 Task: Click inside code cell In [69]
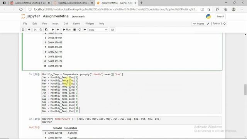pos(131,120)
